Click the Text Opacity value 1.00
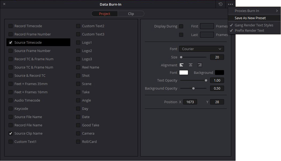This screenshot has width=281, height=161. 217,80
